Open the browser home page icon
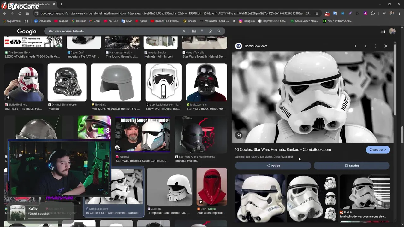The width and height of the screenshot is (404, 227). (x=27, y=13)
